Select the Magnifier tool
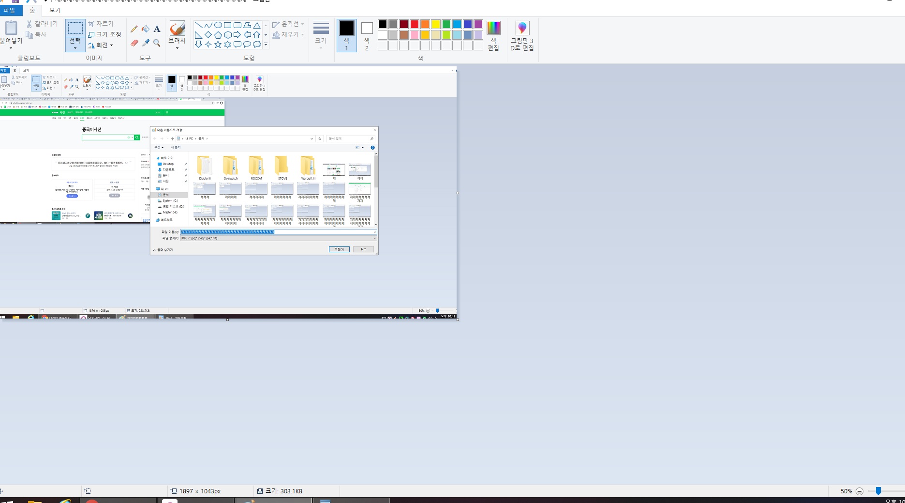The height and width of the screenshot is (503, 905). coord(157,43)
